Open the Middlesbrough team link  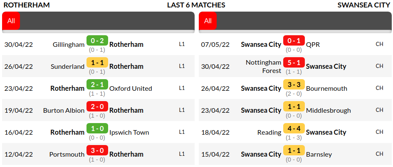tap(328, 110)
